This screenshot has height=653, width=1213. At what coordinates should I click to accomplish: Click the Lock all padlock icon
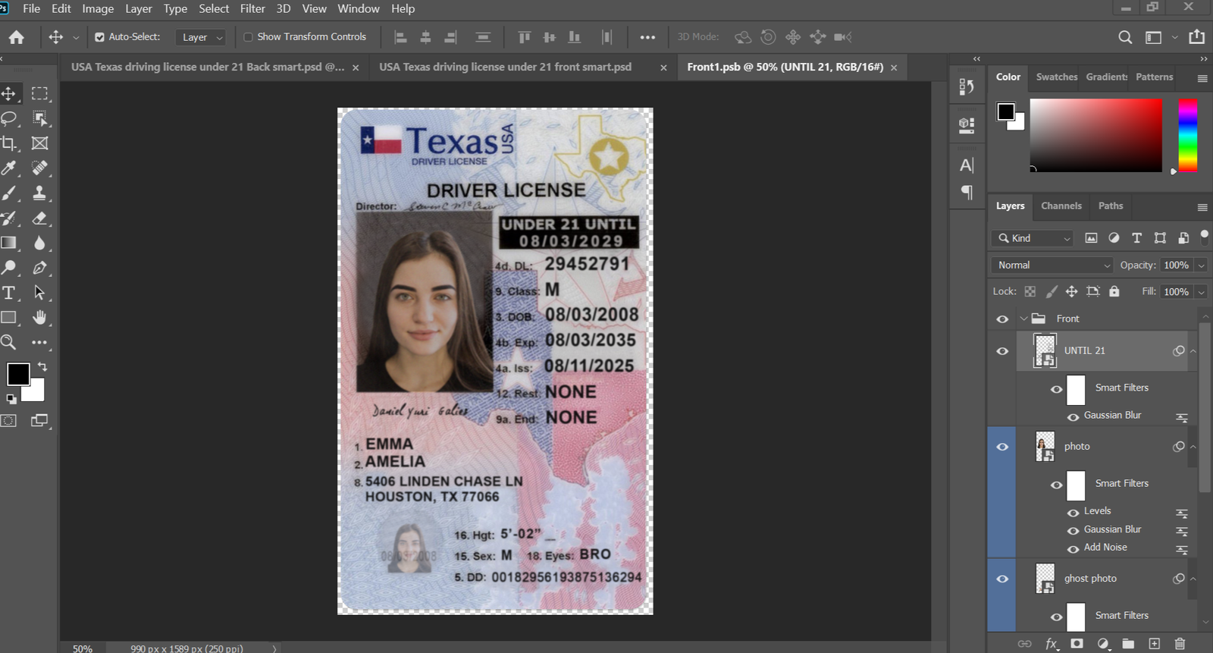[1114, 291]
